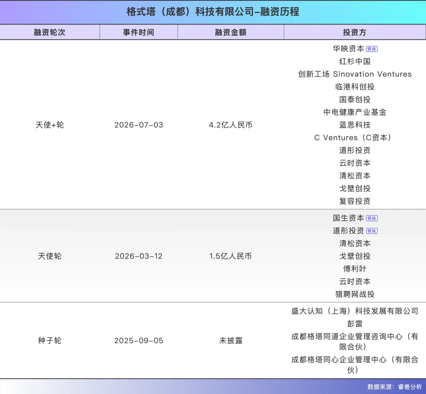Click 戈壁创投 in the 天使轮 row
Screen dimensions: 426x394
355,256
